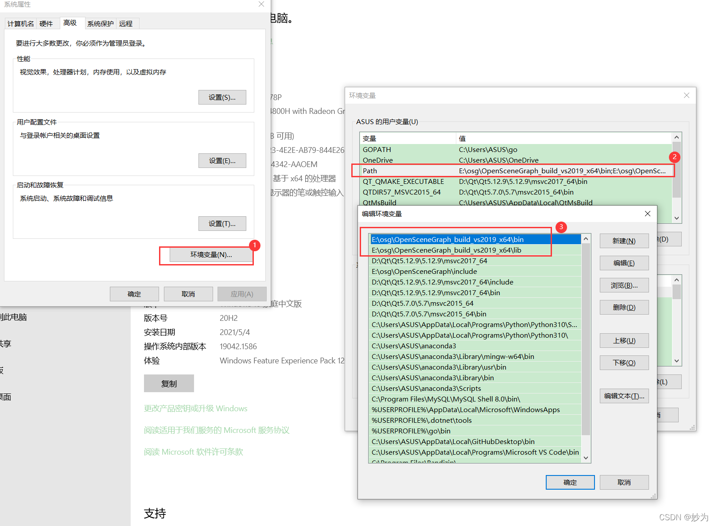The width and height of the screenshot is (715, 526).
Task: Confirm with 确定 in 编辑环境变量 dialog
Action: point(570,483)
